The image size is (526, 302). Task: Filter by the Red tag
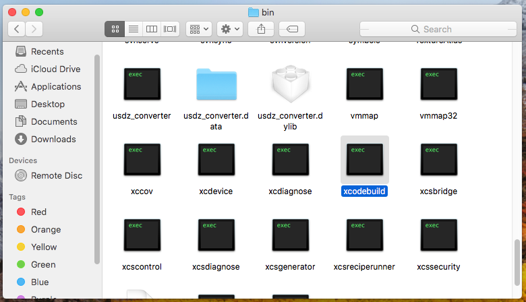tap(32, 212)
